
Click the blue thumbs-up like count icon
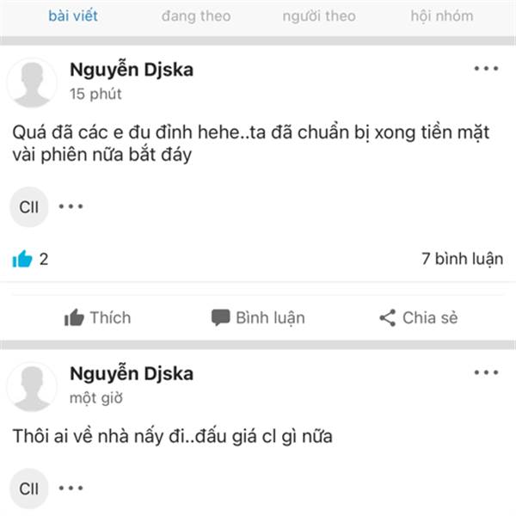tap(22, 259)
